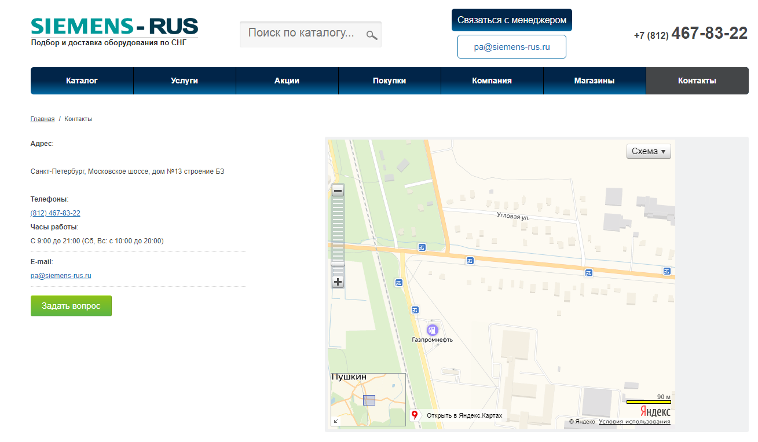Screen dimensions: 758x442
Task: Select the Контакты menu item
Action: point(697,81)
